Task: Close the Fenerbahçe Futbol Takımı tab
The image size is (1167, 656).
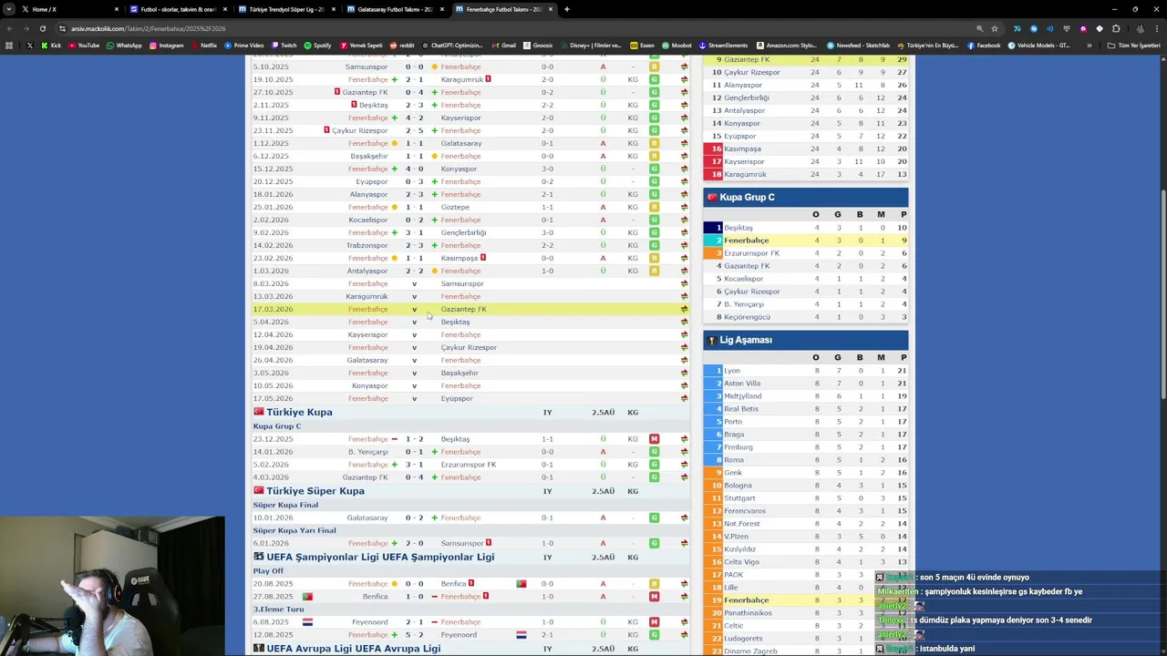Action: coord(550,9)
